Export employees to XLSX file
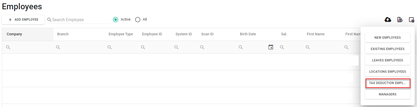 [400, 20]
